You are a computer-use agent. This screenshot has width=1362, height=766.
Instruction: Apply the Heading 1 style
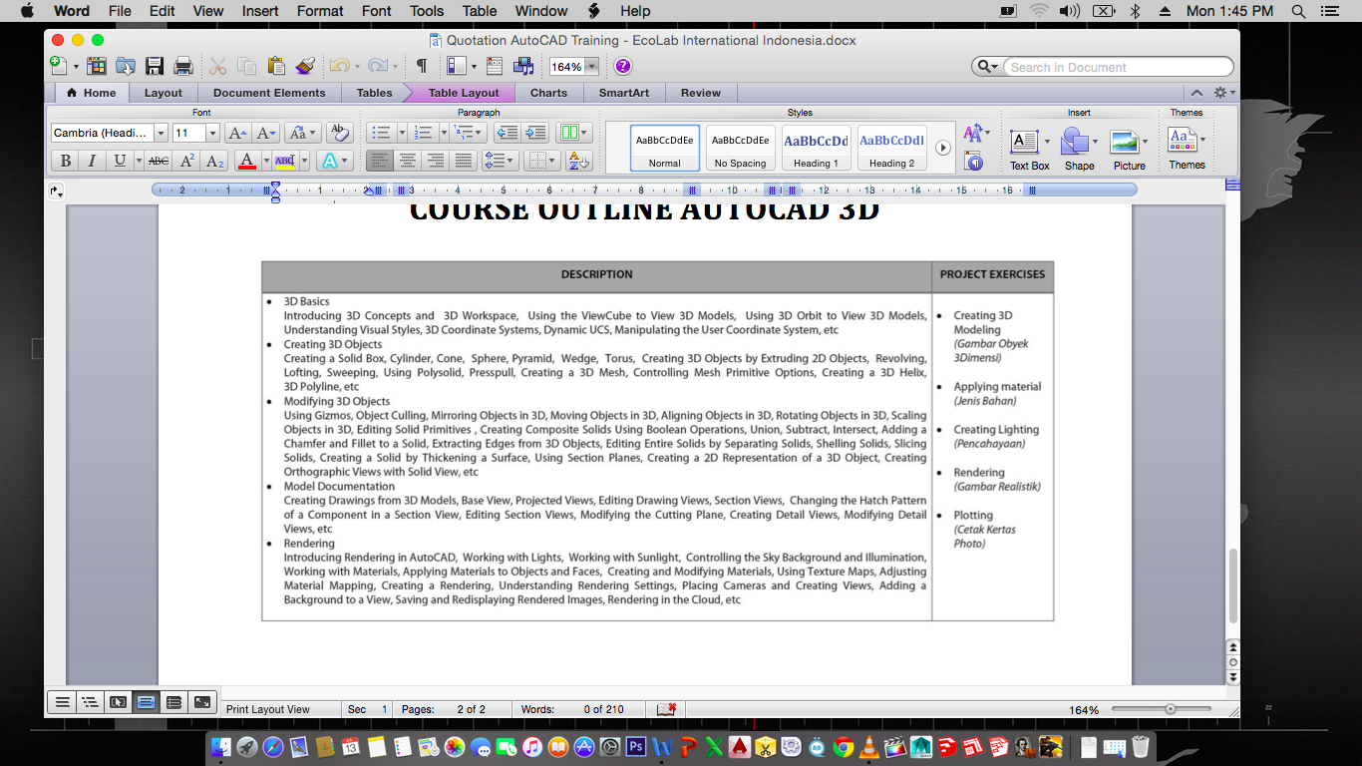(x=816, y=149)
